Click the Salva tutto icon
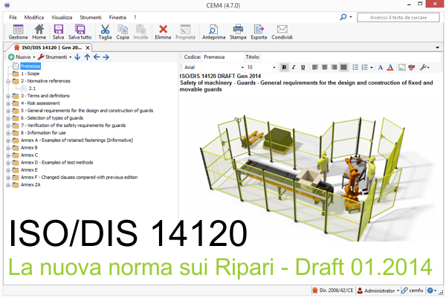This screenshot has width=446, height=298. point(80,31)
